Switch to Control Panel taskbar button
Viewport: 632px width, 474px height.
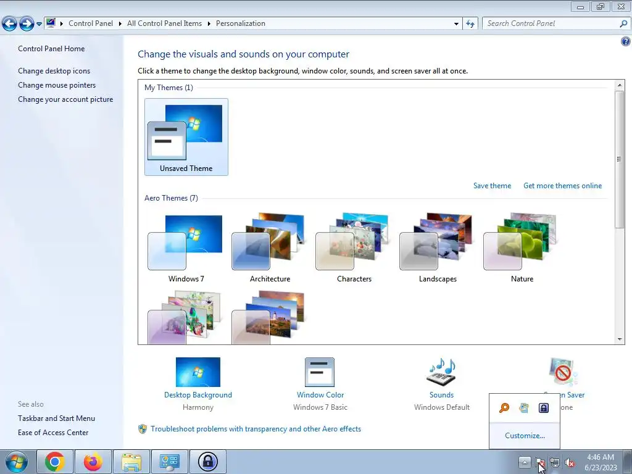coord(169,462)
